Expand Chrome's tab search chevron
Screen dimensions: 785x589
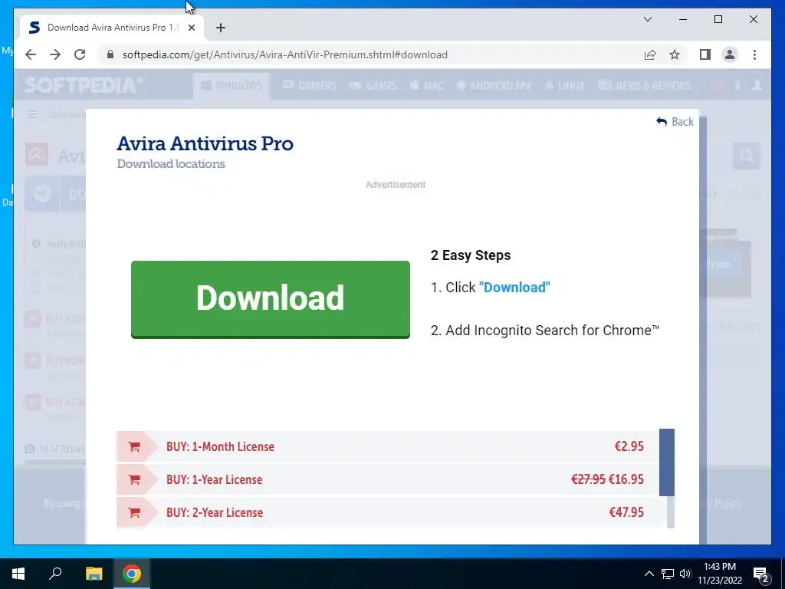point(647,19)
